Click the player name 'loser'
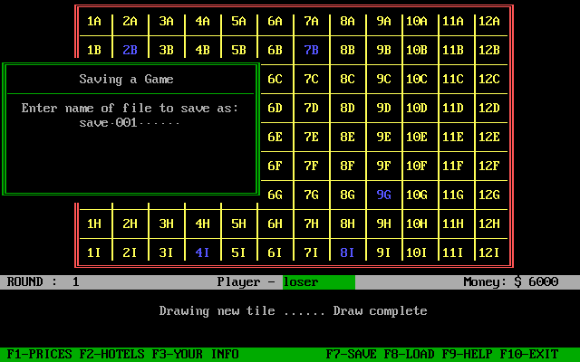 tap(301, 282)
